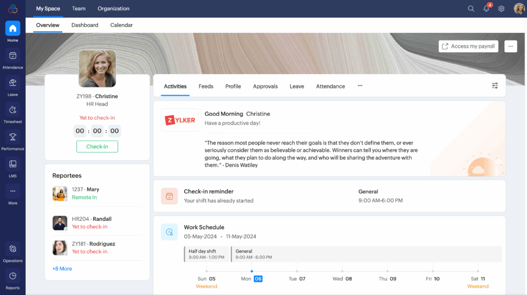
Task: Open the Leave module in sidebar
Action: pos(13,83)
